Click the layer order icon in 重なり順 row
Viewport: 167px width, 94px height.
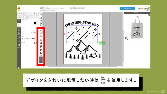tap(35, 43)
